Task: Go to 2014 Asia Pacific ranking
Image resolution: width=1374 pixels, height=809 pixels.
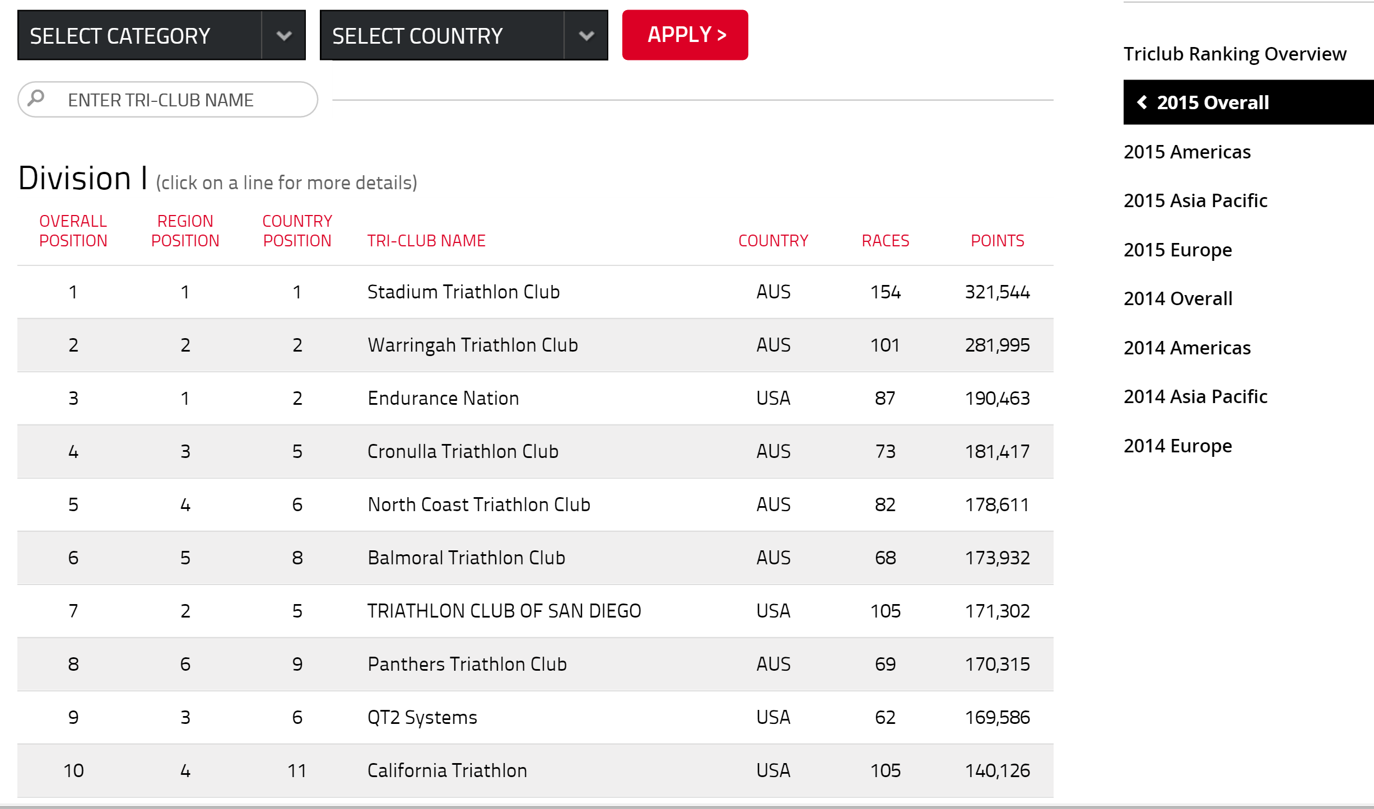Action: coord(1195,396)
